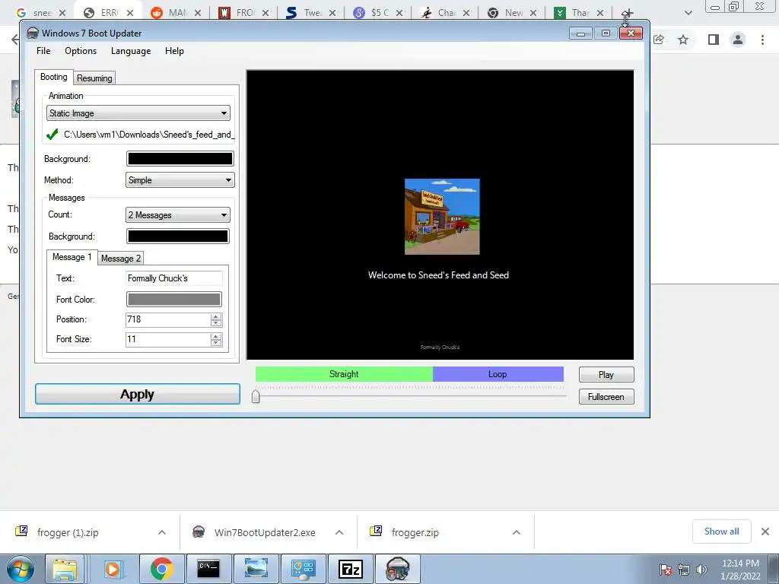
Task: Click the blue Loop segment
Action: coord(498,374)
